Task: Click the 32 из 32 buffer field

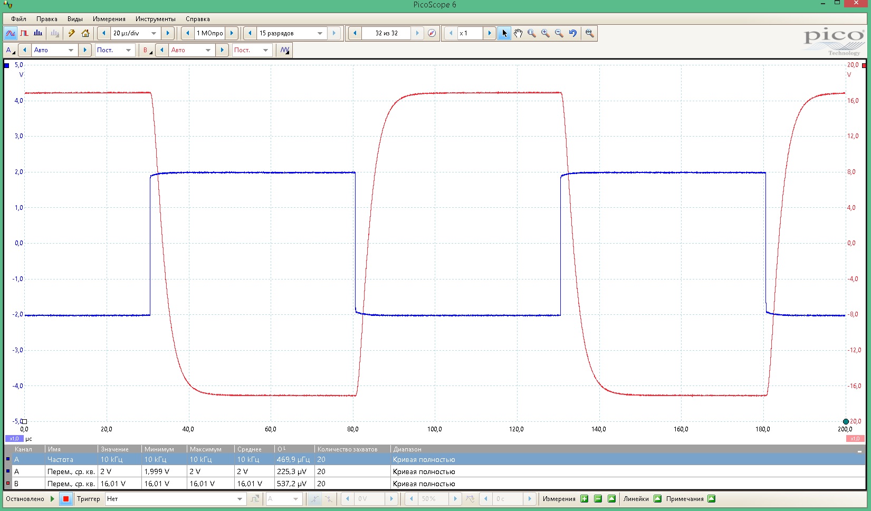Action: click(386, 33)
